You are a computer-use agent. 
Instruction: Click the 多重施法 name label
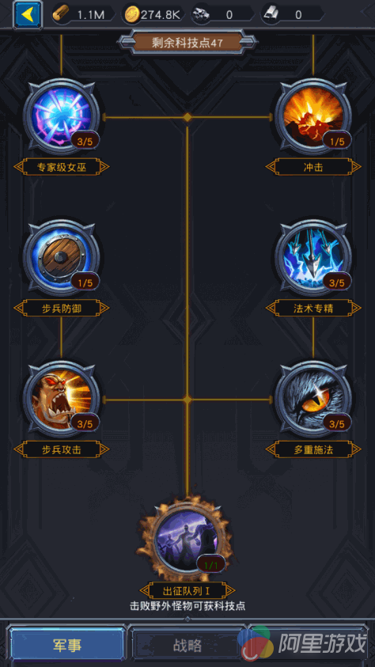[x=313, y=449]
